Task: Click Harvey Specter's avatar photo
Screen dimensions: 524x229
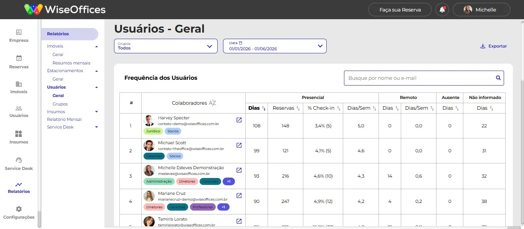Action: (149, 120)
